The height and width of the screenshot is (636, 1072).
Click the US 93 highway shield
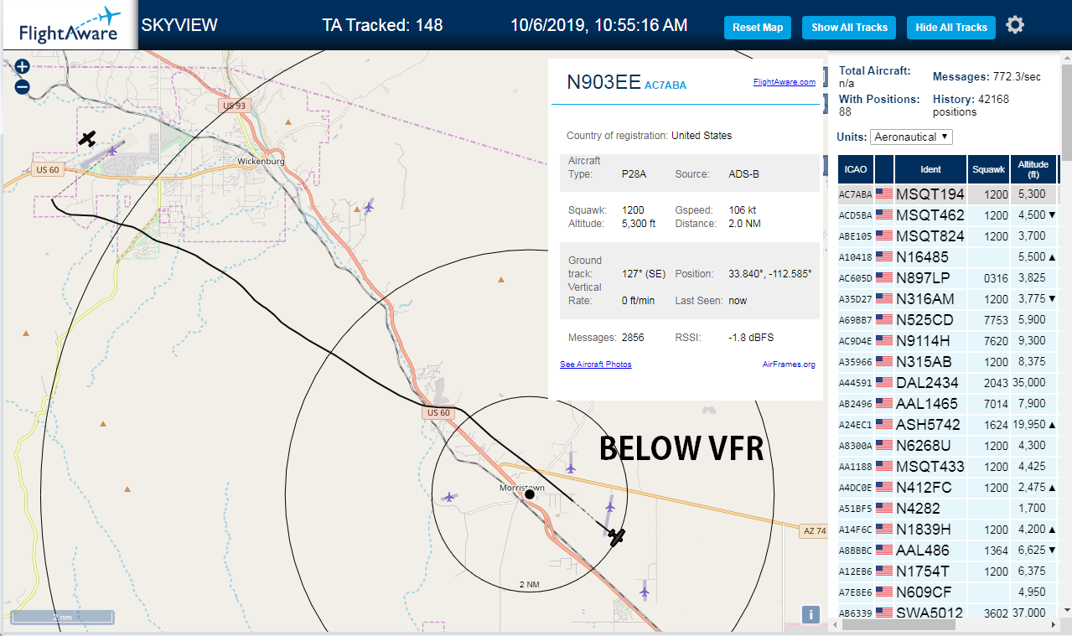tap(235, 106)
